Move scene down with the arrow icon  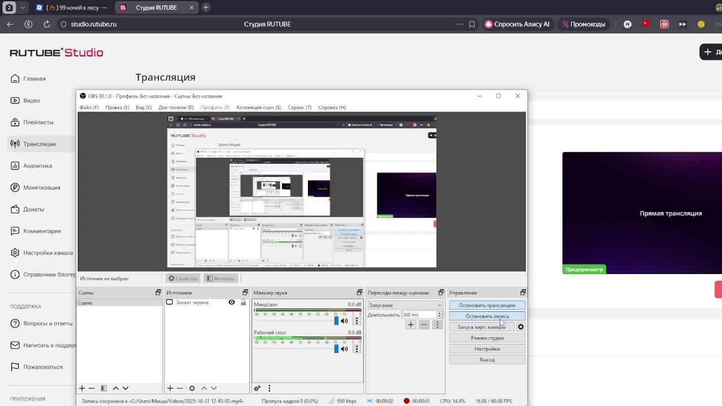(125, 388)
